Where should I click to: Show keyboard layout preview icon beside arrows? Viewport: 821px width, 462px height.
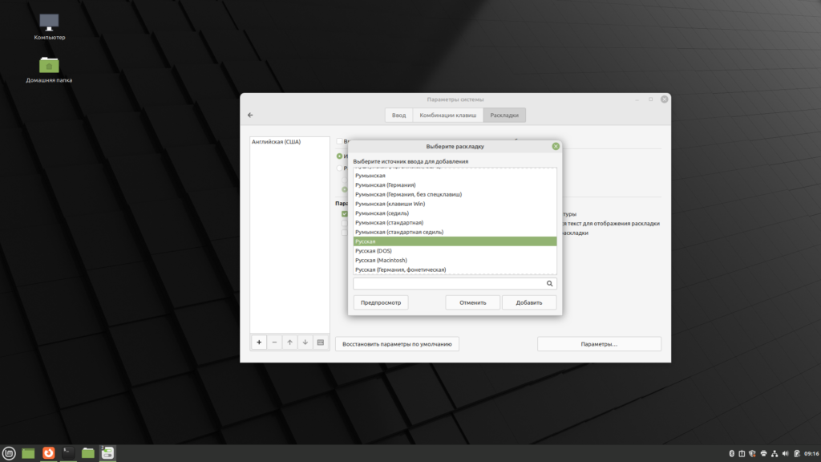pos(320,342)
